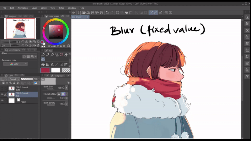This screenshot has height=141, width=251.
Task: Select the Figure line tool
Action: tap(57, 65)
